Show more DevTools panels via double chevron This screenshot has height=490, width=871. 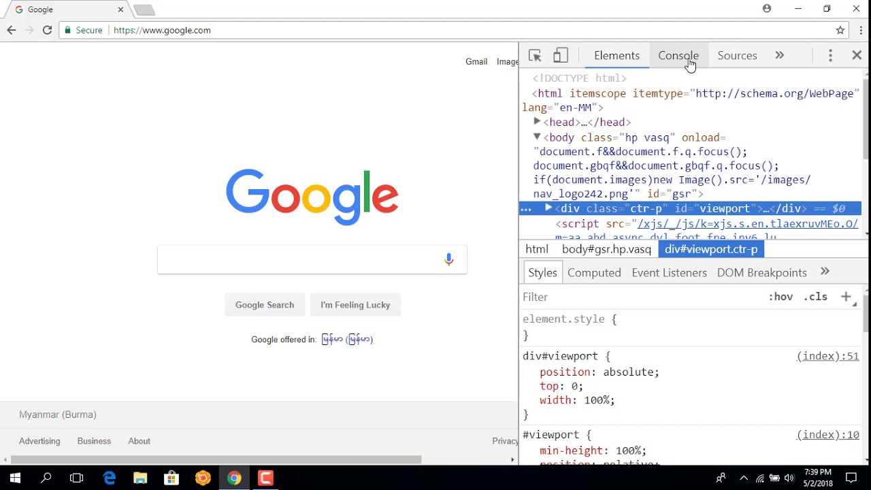point(780,56)
